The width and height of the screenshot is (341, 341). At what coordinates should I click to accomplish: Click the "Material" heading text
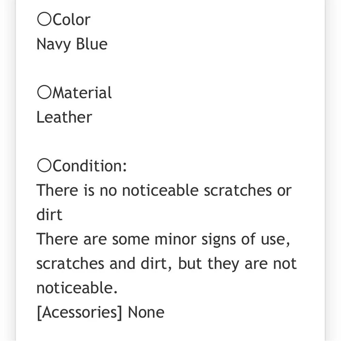82,93
